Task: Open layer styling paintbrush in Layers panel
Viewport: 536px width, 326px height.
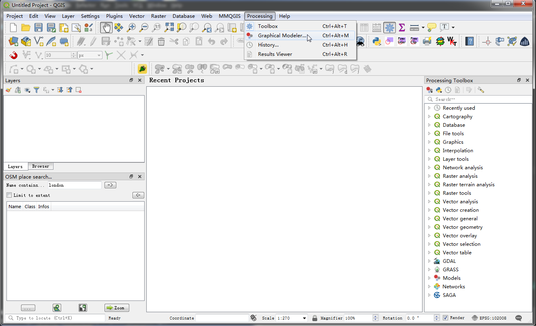Action: pos(9,90)
